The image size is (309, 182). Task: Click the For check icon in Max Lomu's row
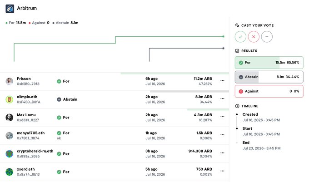tap(59, 118)
